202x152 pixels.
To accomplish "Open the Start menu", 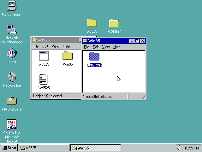I will coord(9,148).
